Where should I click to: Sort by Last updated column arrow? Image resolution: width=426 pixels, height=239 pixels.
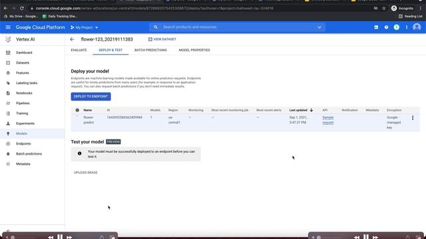312,110
